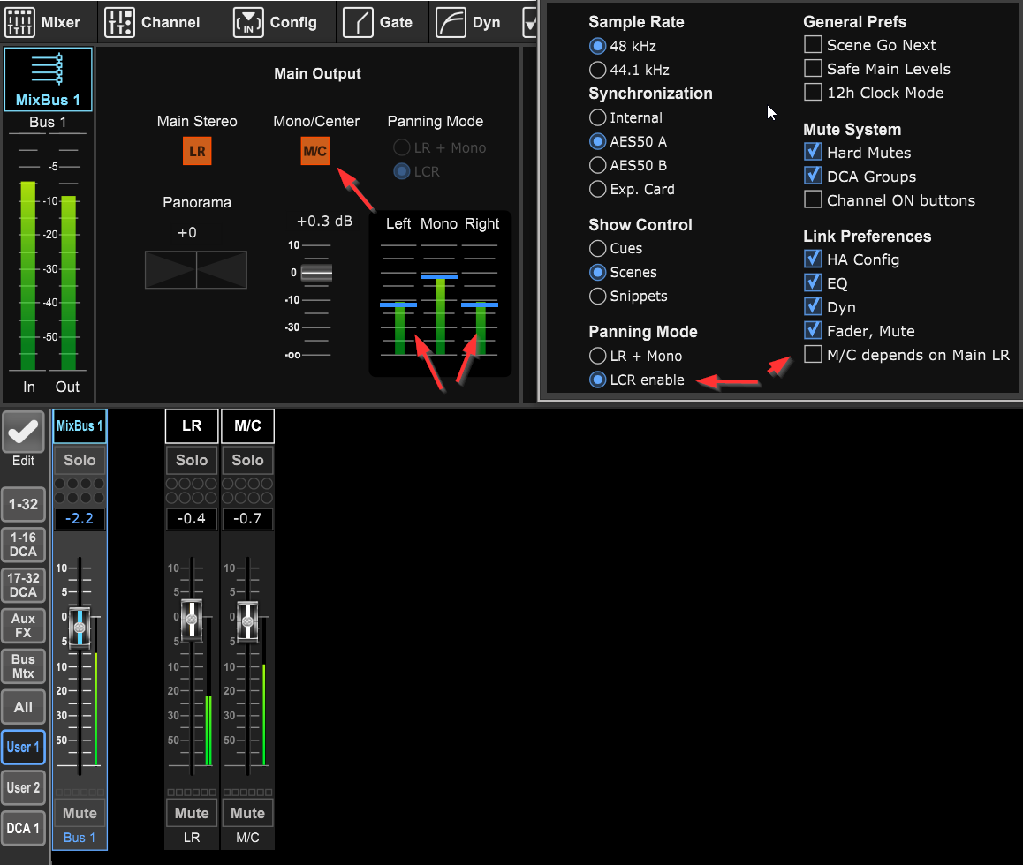Show Aux FX layer
Viewport: 1023px width, 865px height.
pos(24,626)
